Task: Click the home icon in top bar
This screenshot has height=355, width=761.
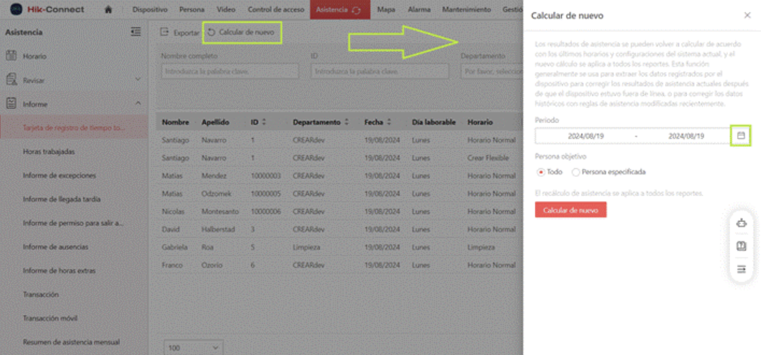Action: coord(109,9)
